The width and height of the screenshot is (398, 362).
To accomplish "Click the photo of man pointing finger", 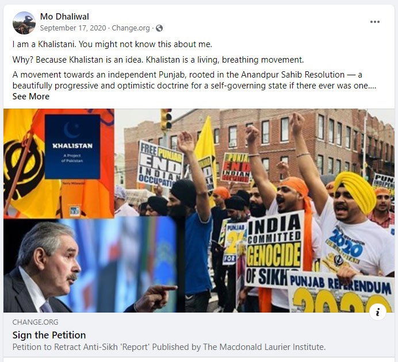I will (90, 265).
